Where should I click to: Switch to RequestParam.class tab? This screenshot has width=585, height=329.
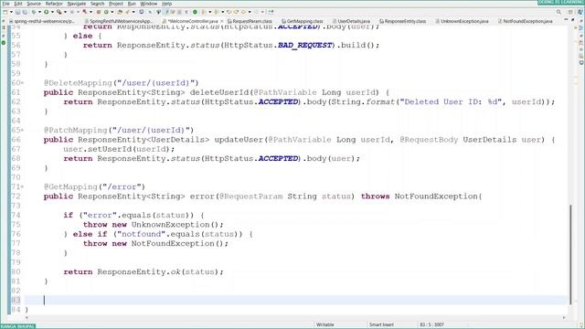[250, 21]
